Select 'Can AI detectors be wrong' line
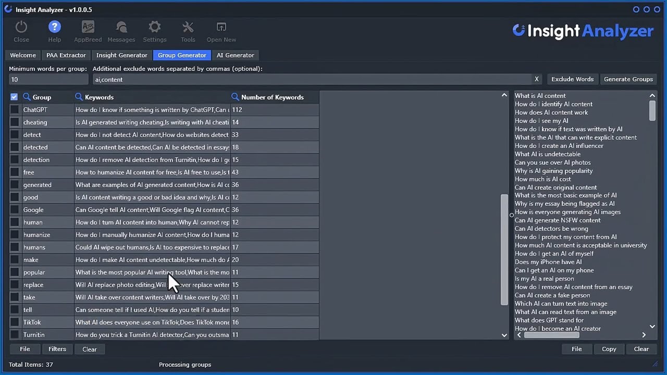Image resolution: width=667 pixels, height=375 pixels. 551,229
